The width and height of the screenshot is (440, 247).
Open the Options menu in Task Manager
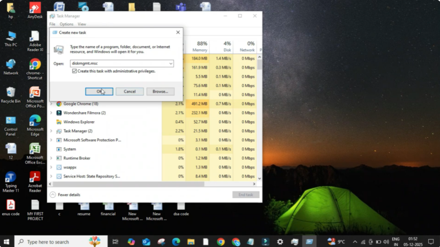click(67, 24)
